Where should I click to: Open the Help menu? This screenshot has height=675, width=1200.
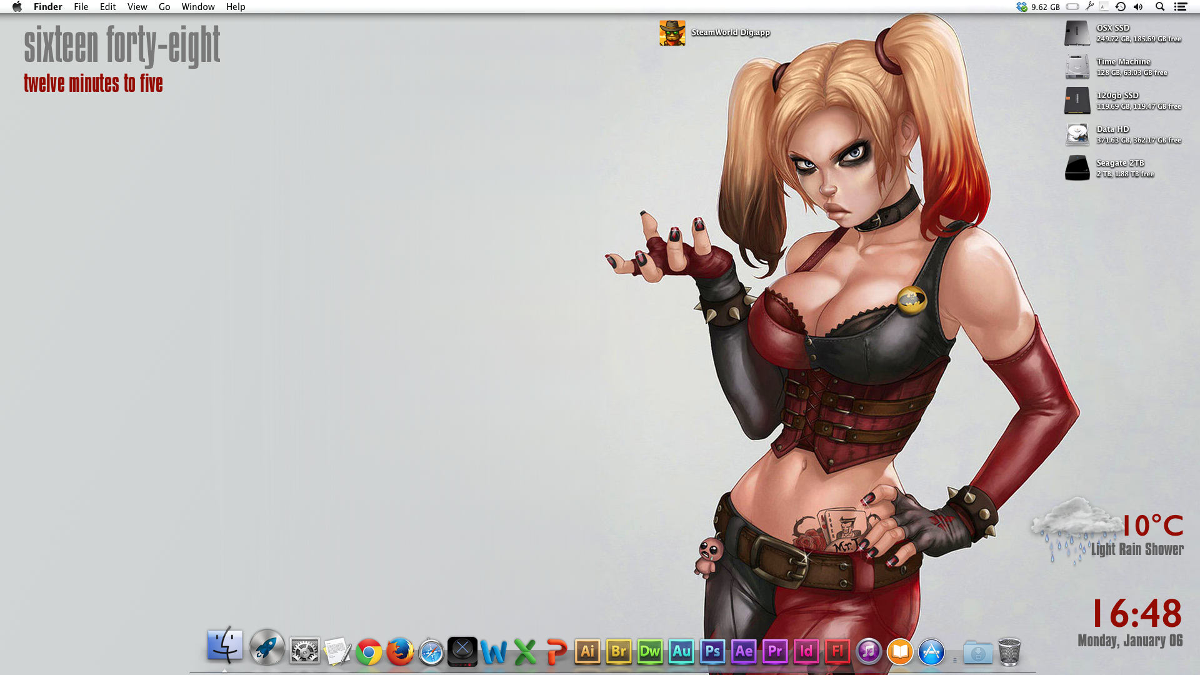click(x=236, y=7)
